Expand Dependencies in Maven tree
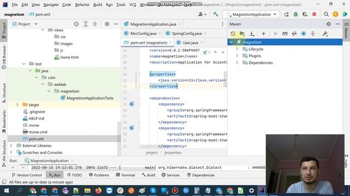 coord(237,63)
